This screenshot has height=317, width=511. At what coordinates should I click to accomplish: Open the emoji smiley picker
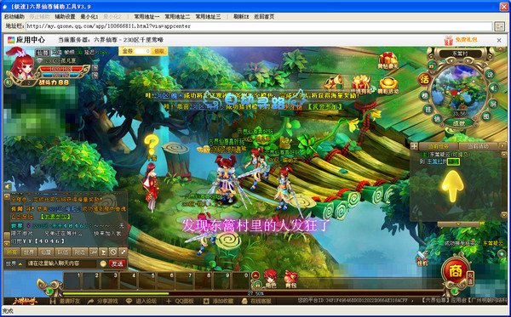103,263
